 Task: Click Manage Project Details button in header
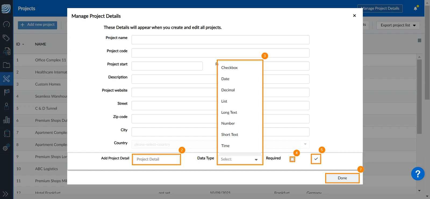pyautogui.click(x=380, y=8)
